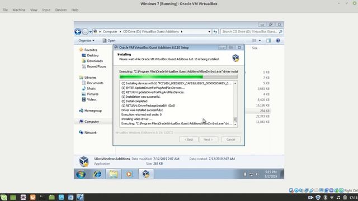358x201 pixels.
Task: Click the host music note tray icon
Action: tap(338, 197)
